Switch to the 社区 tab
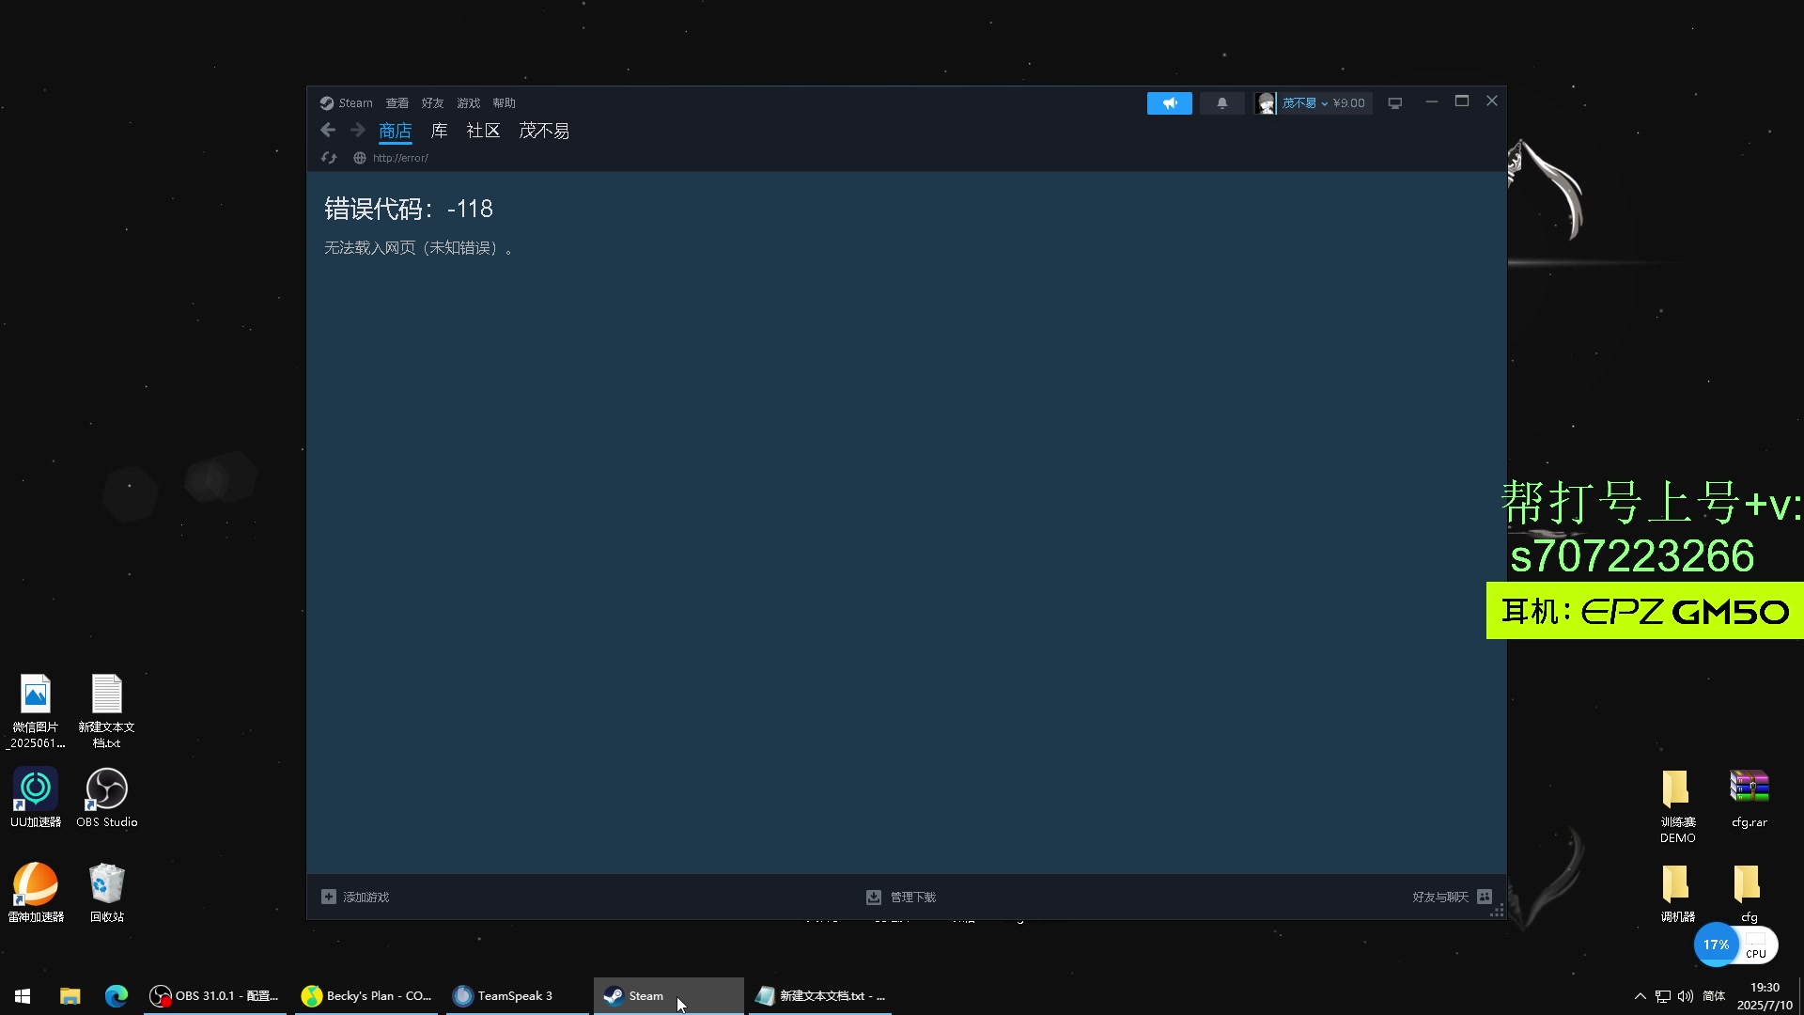Image resolution: width=1804 pixels, height=1015 pixels. [483, 132]
